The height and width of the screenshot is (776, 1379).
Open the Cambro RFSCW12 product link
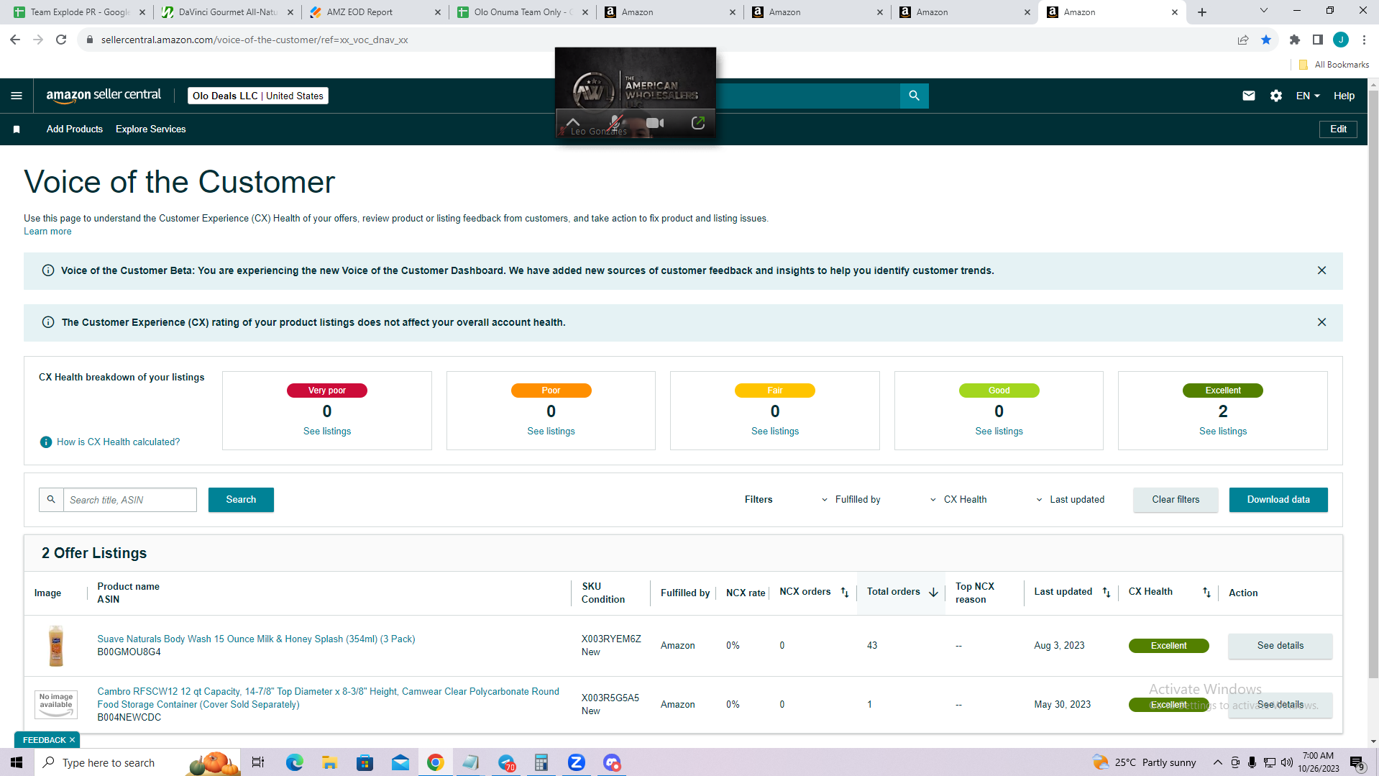point(328,698)
